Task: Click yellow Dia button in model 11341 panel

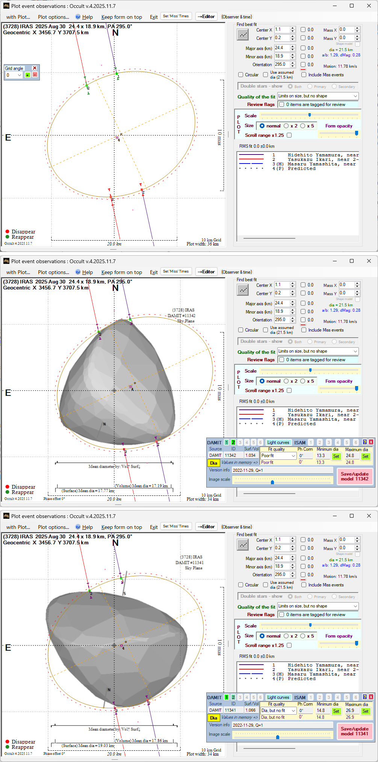Action: [x=213, y=718]
